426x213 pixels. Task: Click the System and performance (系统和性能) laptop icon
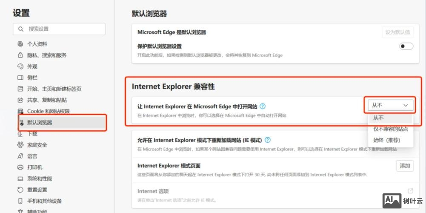click(x=20, y=179)
